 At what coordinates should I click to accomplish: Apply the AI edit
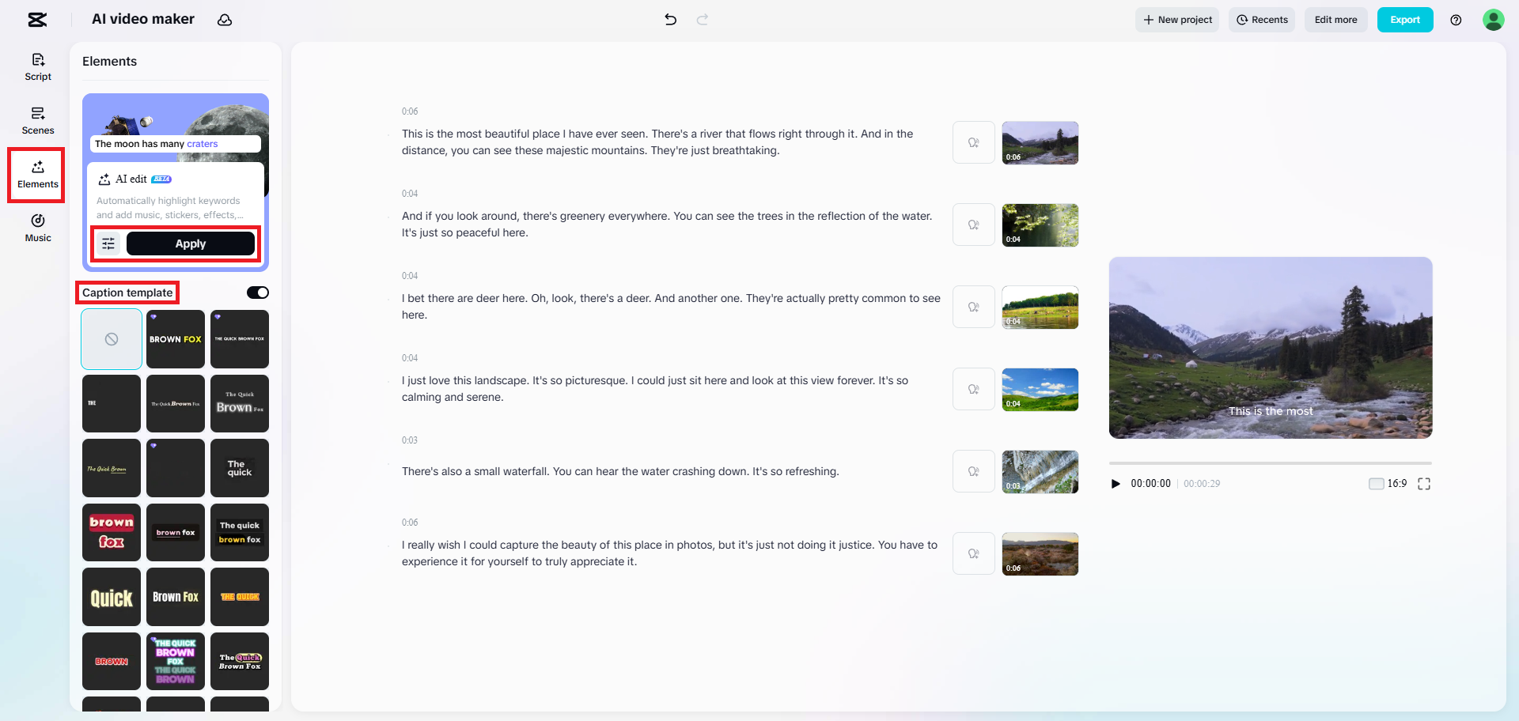(x=189, y=243)
